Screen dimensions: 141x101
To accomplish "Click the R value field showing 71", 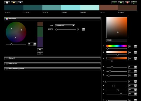I will 131,67.
